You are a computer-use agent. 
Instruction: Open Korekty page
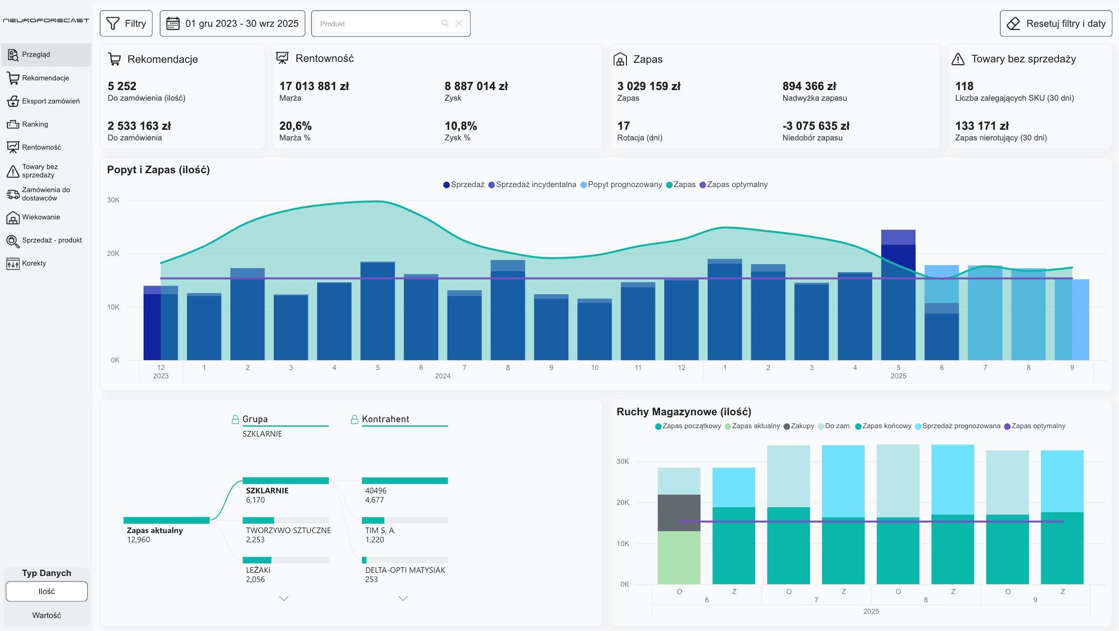(47, 263)
